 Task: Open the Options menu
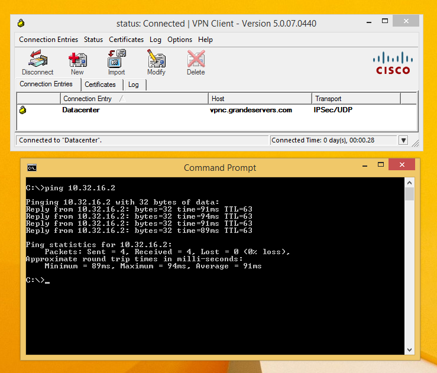(x=179, y=40)
